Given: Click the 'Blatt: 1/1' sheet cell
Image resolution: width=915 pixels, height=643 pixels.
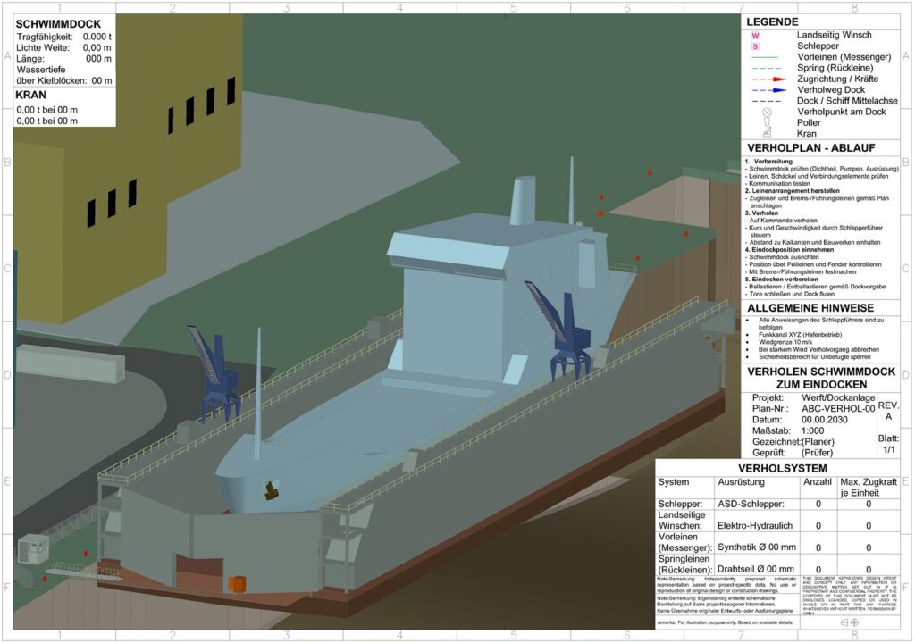Looking at the screenshot, I should tap(888, 444).
